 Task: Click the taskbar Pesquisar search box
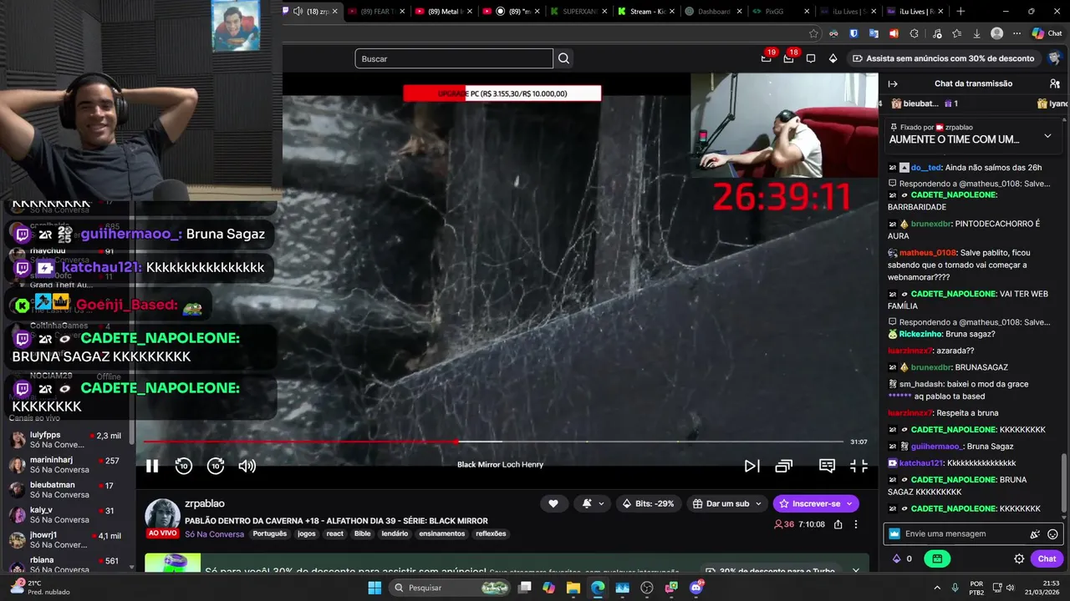(451, 588)
